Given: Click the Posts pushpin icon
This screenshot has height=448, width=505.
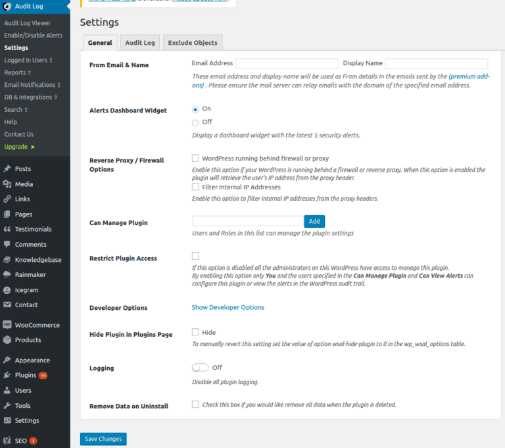Looking at the screenshot, I should [7, 168].
